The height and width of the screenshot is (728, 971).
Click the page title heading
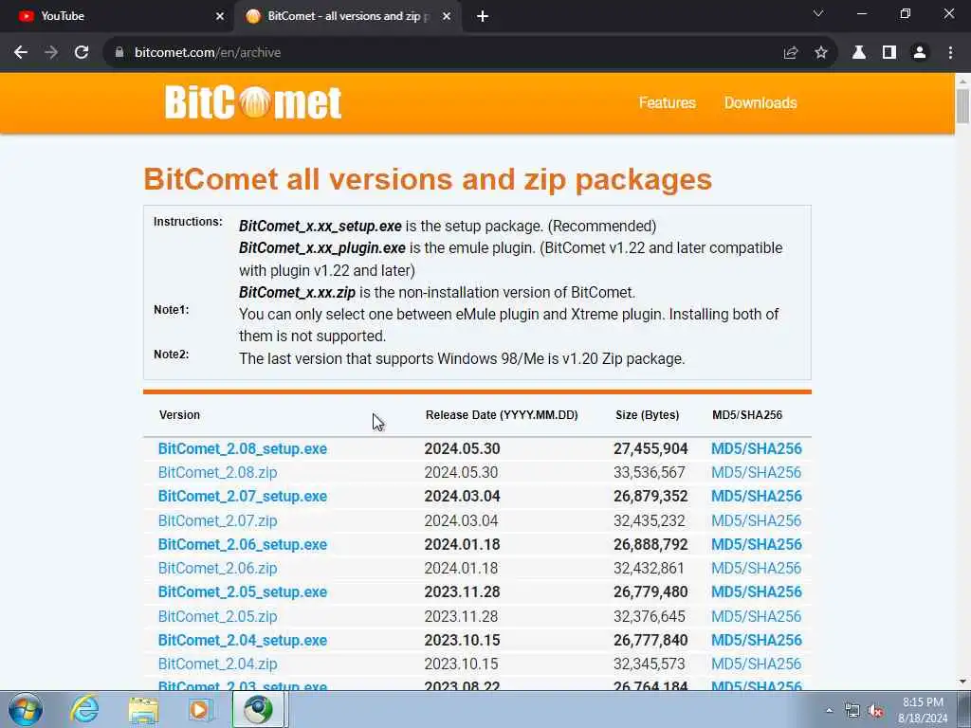tap(428, 179)
